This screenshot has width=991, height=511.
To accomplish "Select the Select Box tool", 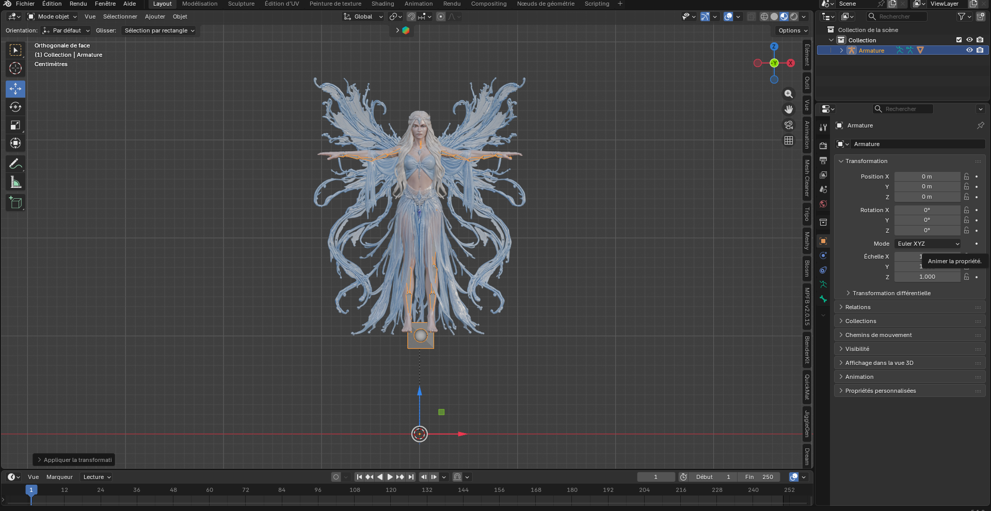I will (15, 50).
